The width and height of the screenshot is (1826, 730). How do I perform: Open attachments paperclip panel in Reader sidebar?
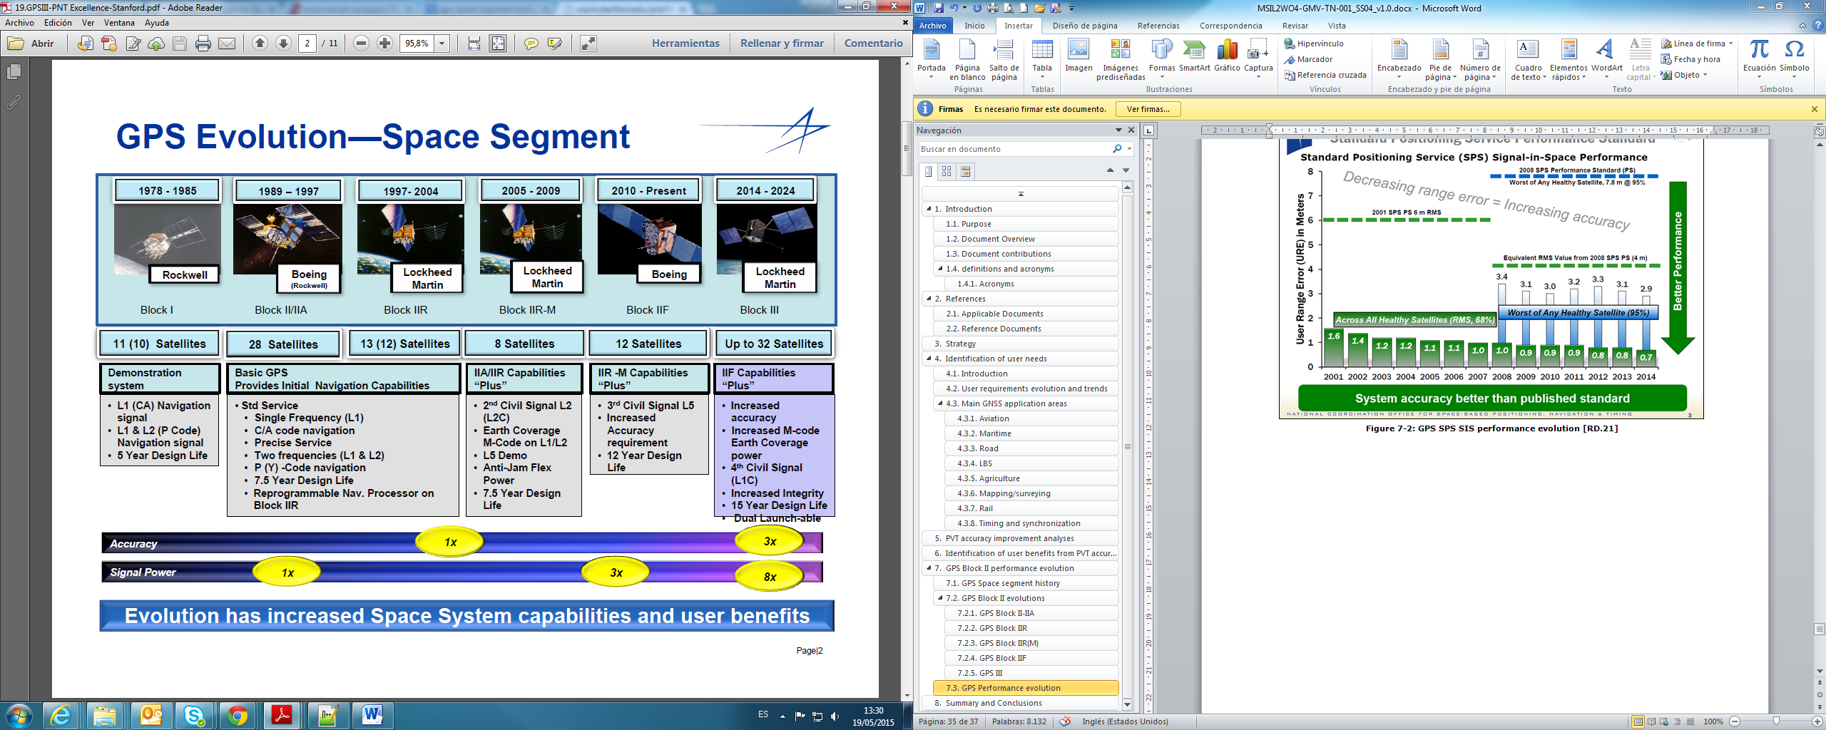click(x=14, y=103)
